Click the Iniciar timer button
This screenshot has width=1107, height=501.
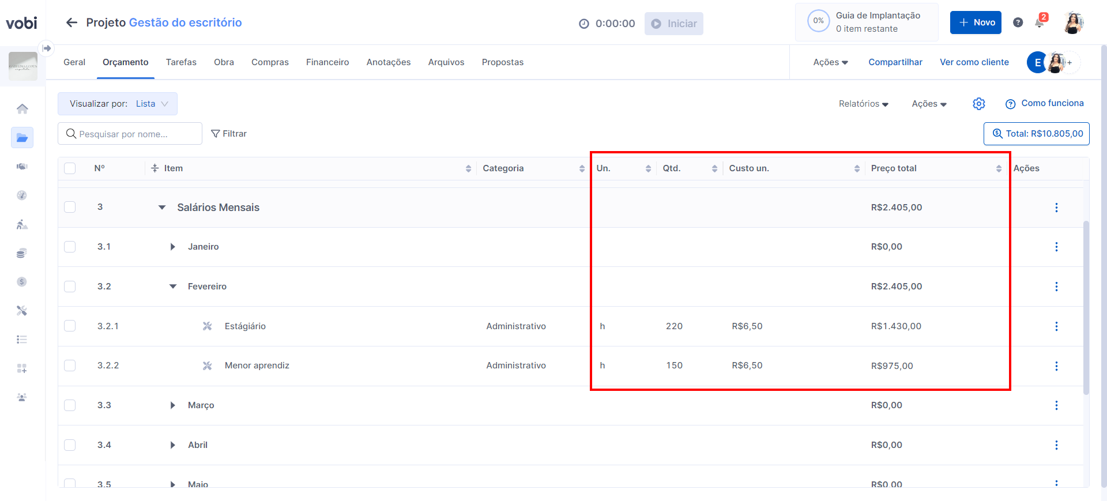point(674,24)
